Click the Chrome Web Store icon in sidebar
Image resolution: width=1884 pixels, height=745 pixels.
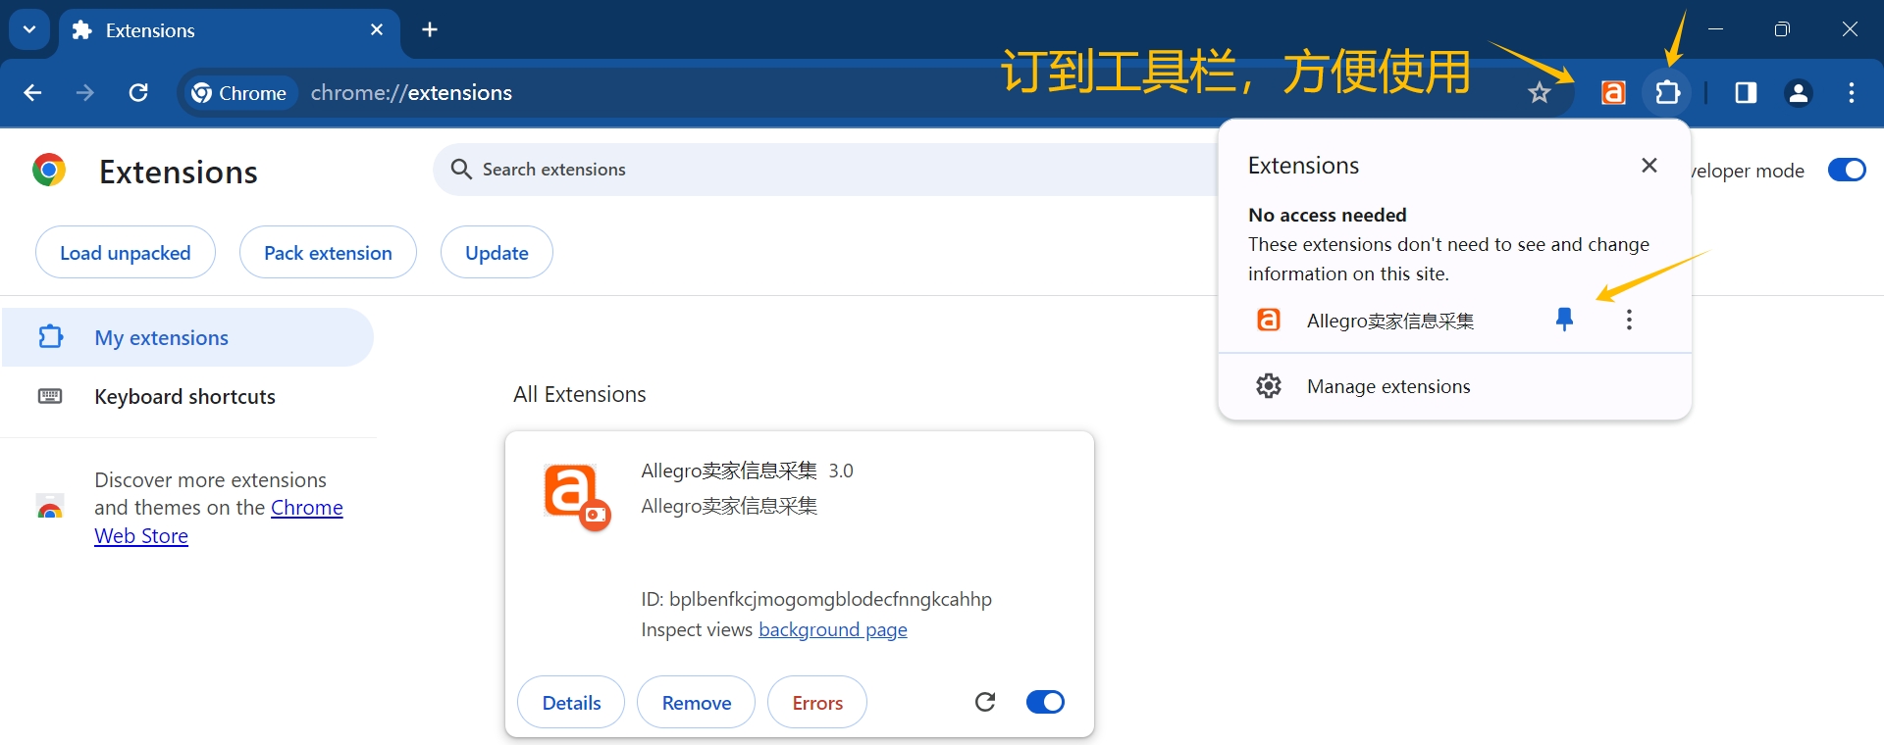tap(50, 507)
